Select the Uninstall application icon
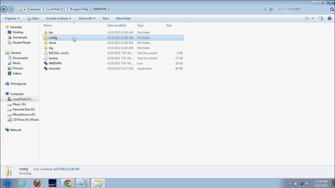 [46, 68]
